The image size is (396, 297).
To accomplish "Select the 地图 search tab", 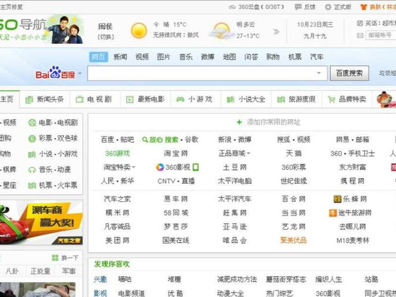I will click(229, 57).
